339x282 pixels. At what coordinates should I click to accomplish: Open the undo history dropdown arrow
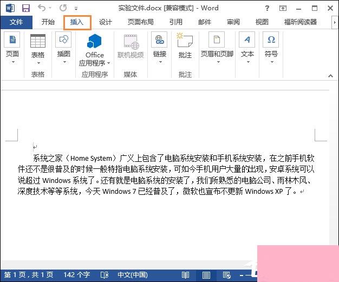(50, 8)
